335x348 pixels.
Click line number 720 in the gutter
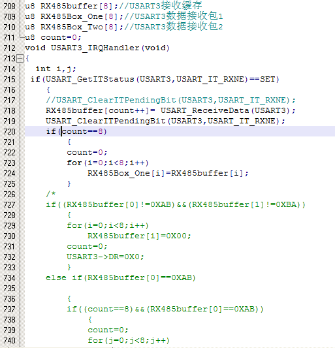coord(10,132)
